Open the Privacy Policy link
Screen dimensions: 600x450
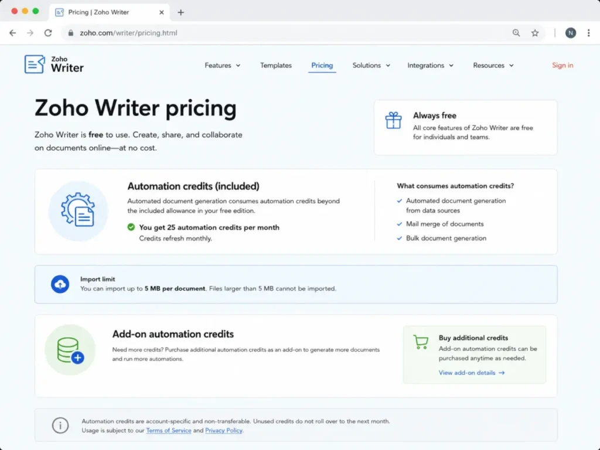223,431
